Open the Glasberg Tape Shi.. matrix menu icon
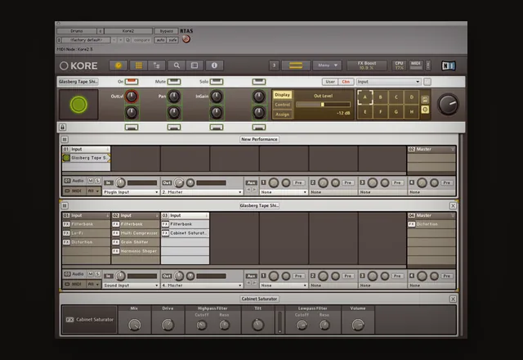This screenshot has height=360, width=523. point(65,205)
